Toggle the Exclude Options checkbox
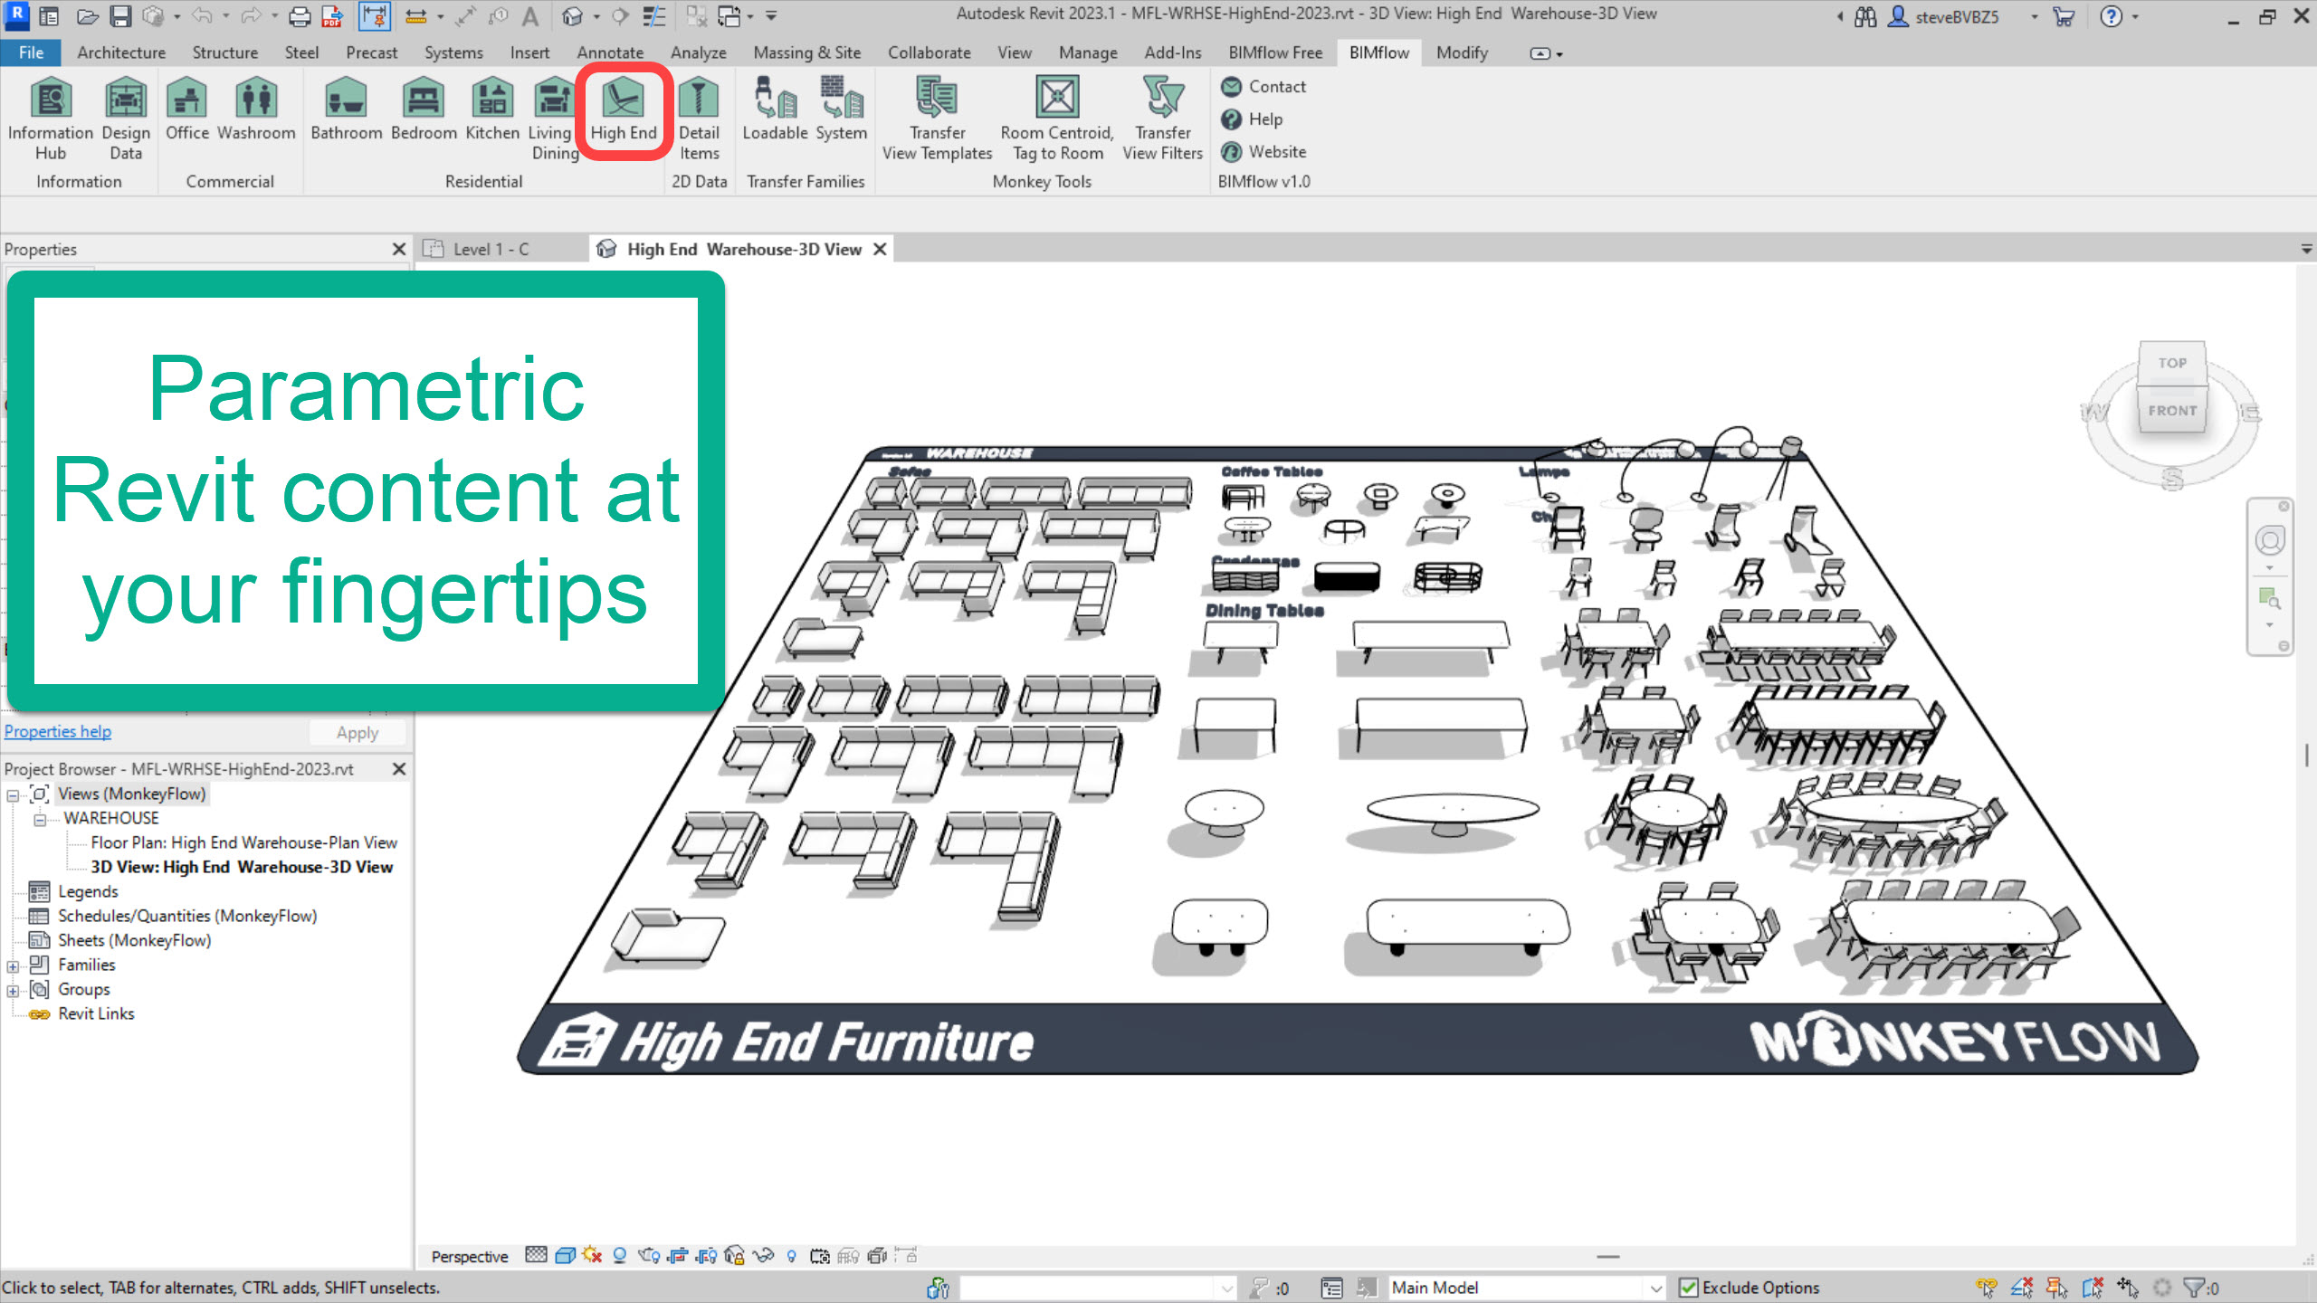This screenshot has width=2317, height=1303. click(1688, 1288)
